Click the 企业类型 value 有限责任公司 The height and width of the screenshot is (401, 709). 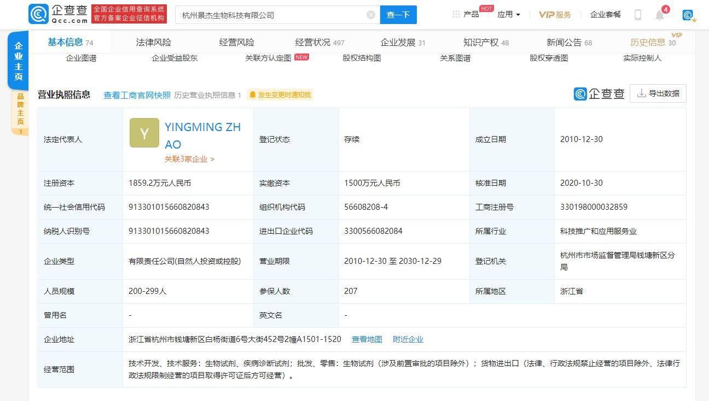point(185,261)
